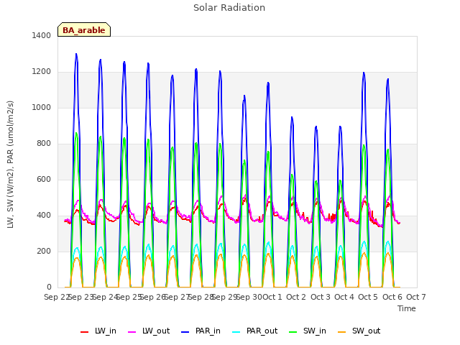Click the 1400 y-axis tick label
Viewport: 460px width, 345px height.
click(42, 36)
